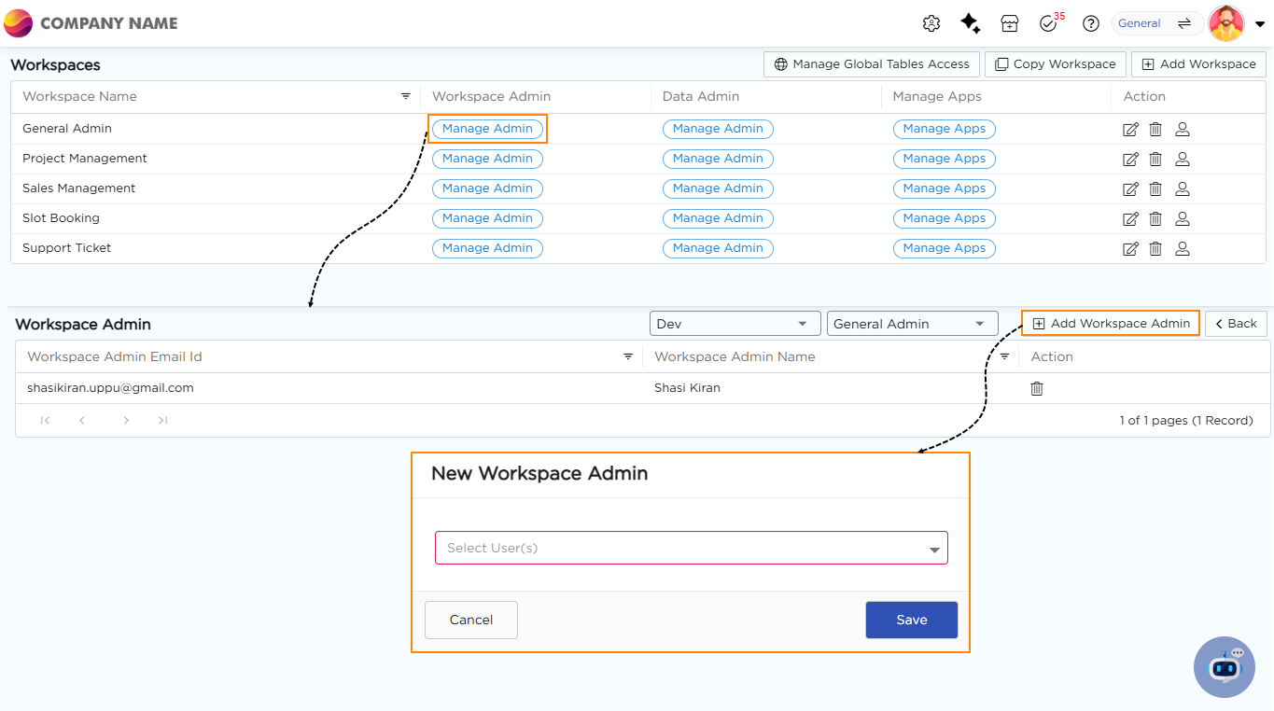Open the tasks icon with 35 badge
The height and width of the screenshot is (711, 1274).
point(1049,24)
